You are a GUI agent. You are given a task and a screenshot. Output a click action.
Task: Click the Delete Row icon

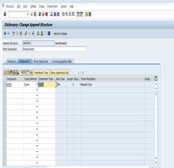(18, 73)
